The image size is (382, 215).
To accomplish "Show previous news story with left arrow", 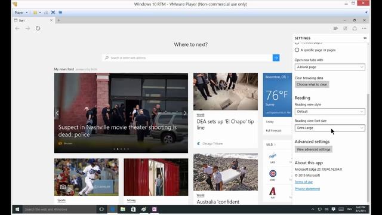I will coord(57,113).
